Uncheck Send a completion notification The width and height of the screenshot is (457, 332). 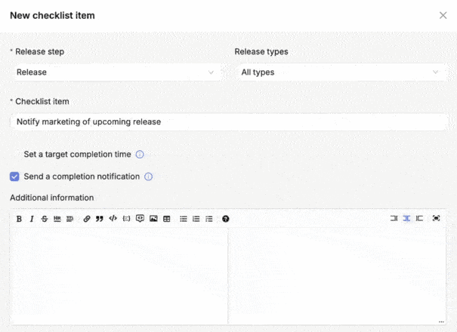(14, 177)
